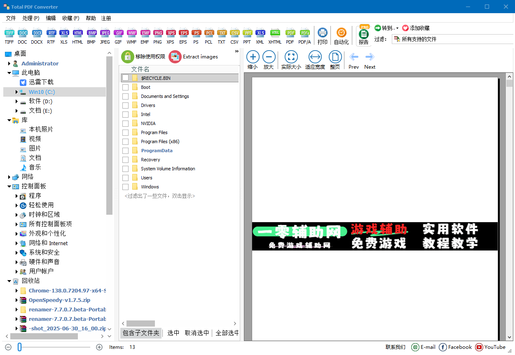515x355 pixels.
Task: Open the 帮助 help menu
Action: point(91,18)
